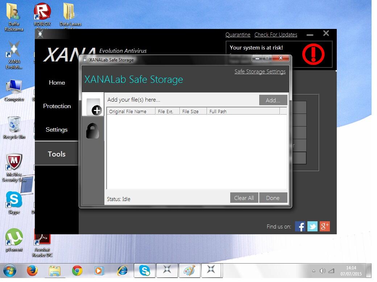The image size is (377, 282).
Task: Open the Settings section in XANA sidebar
Action: 57,129
